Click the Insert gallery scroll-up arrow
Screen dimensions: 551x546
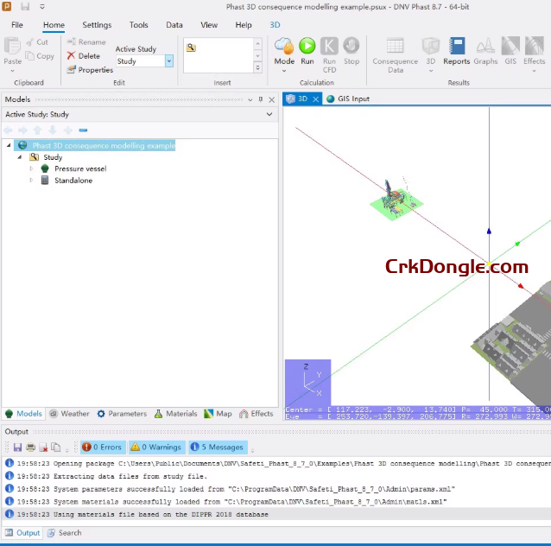(258, 44)
